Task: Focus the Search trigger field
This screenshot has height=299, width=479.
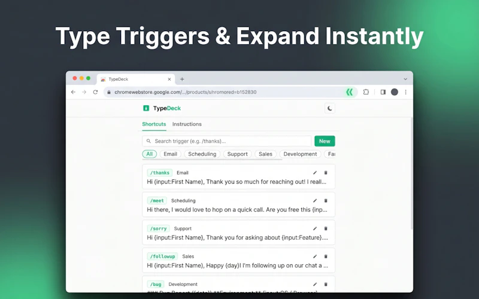Action: pyautogui.click(x=227, y=141)
